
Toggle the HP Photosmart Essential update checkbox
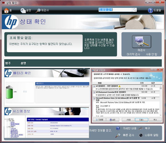pyautogui.click(x=94, y=93)
